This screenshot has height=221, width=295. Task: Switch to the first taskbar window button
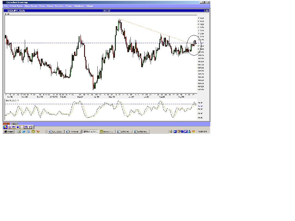click(56, 132)
